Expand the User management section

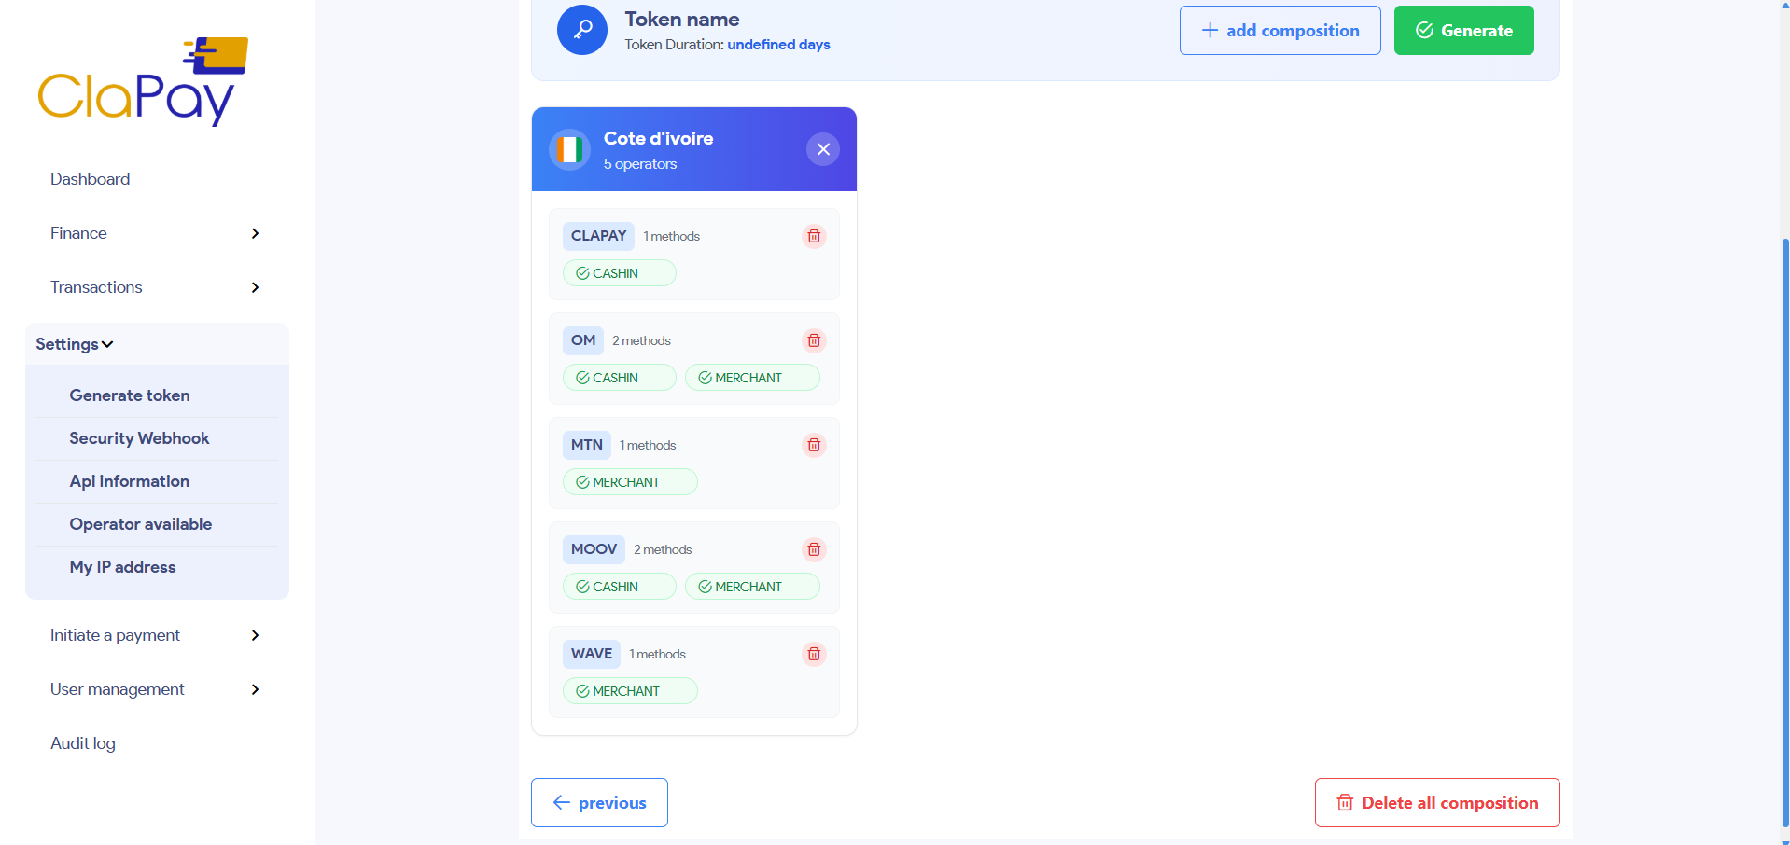pos(155,688)
